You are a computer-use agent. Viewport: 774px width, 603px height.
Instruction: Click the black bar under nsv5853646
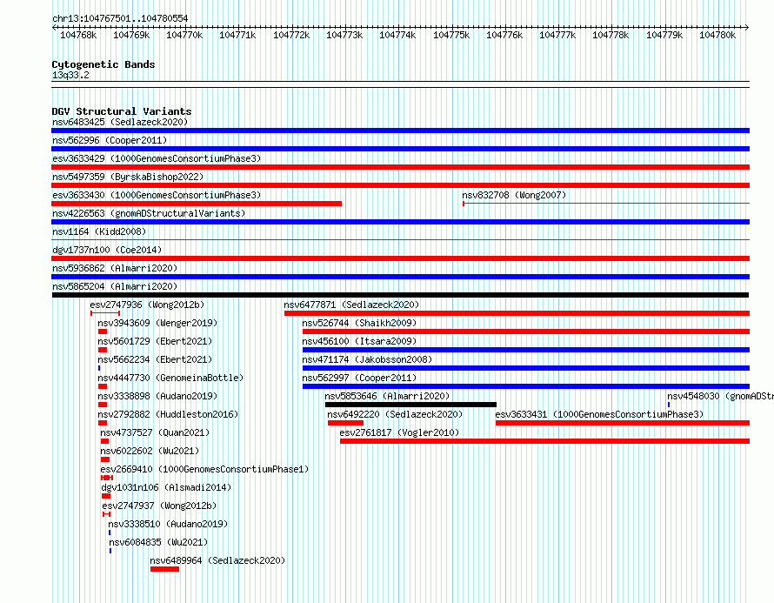(x=410, y=405)
